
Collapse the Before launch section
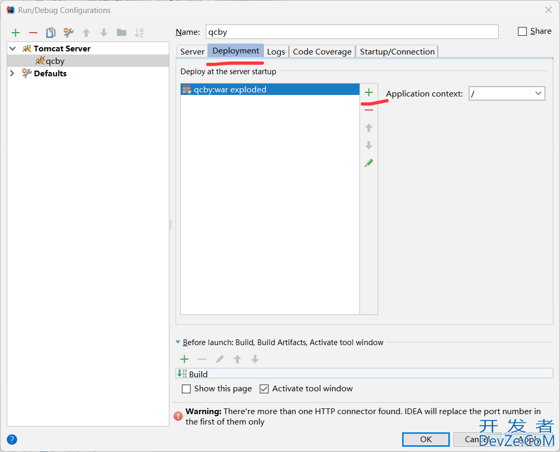(178, 342)
